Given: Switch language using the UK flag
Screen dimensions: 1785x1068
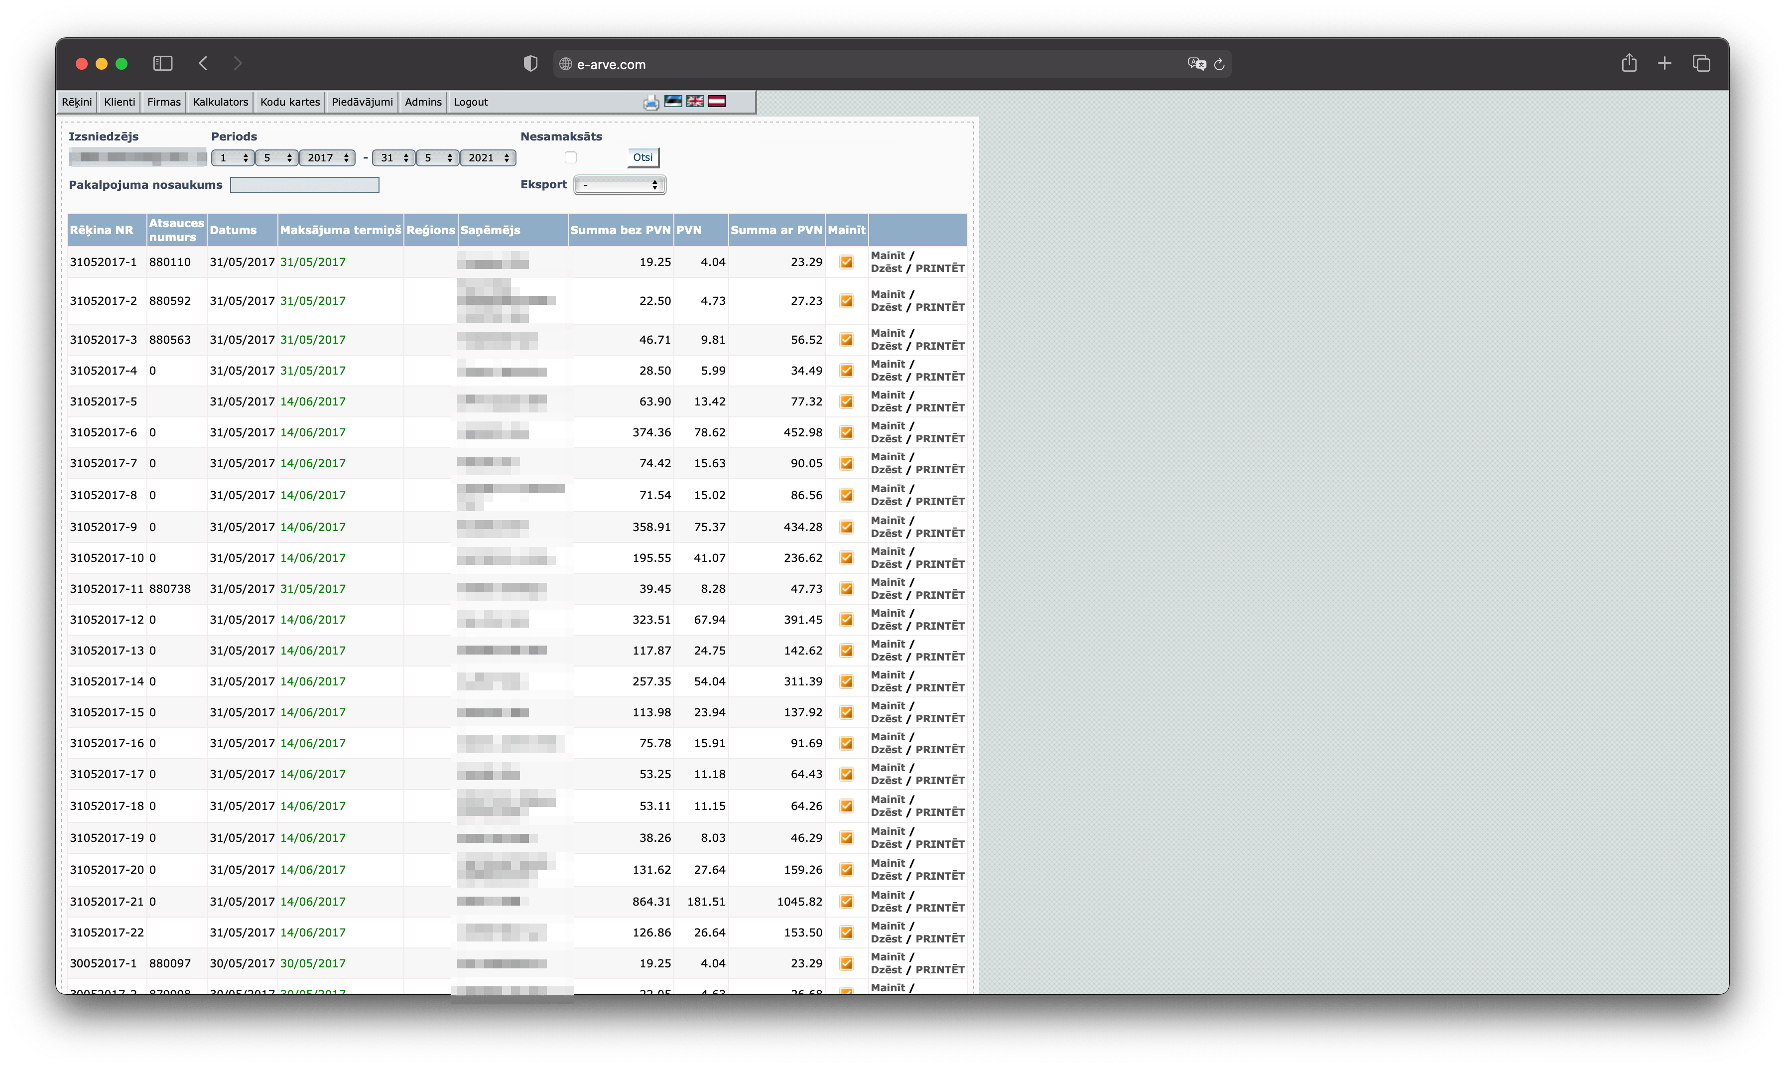Looking at the screenshot, I should pyautogui.click(x=694, y=102).
